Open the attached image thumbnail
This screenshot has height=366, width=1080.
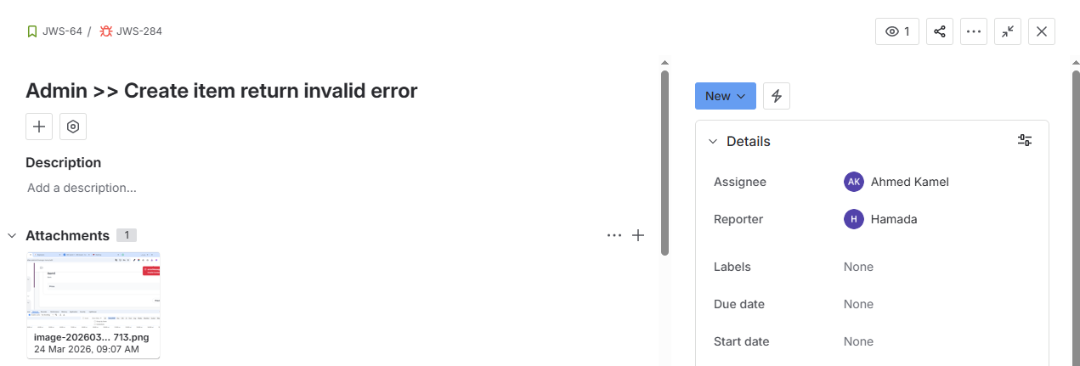(93, 289)
